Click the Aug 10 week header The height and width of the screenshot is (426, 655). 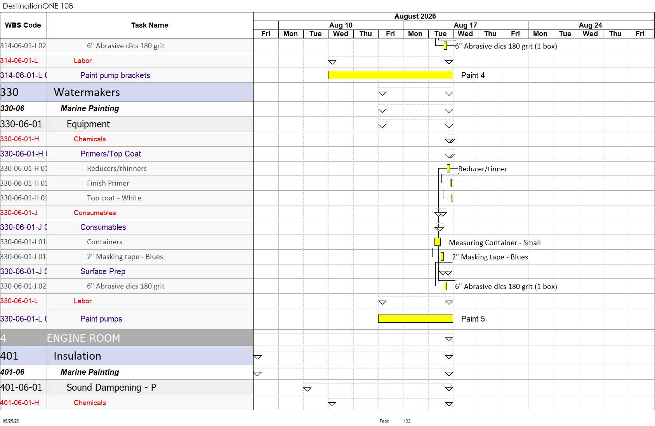341,25
